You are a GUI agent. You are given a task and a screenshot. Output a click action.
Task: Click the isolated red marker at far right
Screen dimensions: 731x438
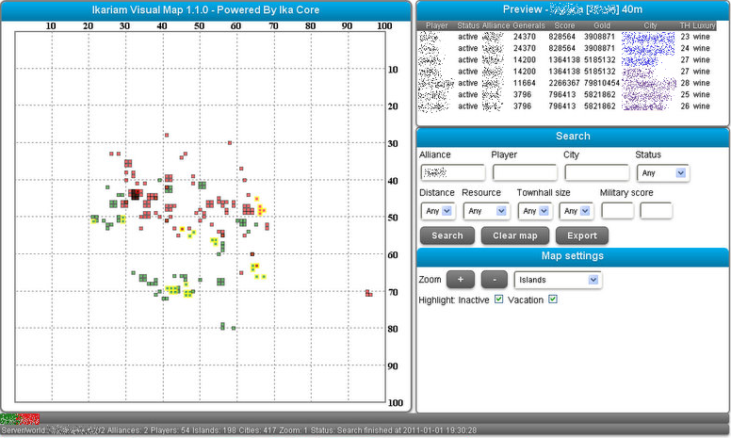pyautogui.click(x=368, y=293)
